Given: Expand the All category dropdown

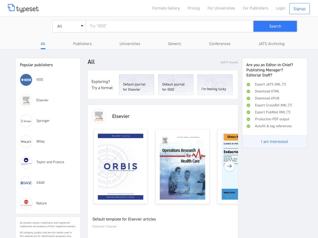Looking at the screenshot, I should pyautogui.click(x=69, y=26).
